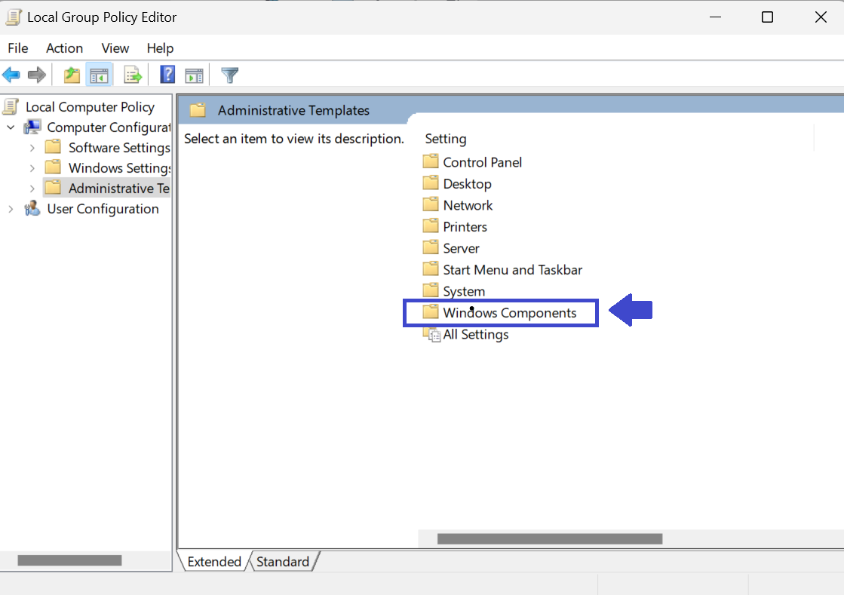The height and width of the screenshot is (595, 844).
Task: Click the Printers folder icon
Action: [x=431, y=226]
